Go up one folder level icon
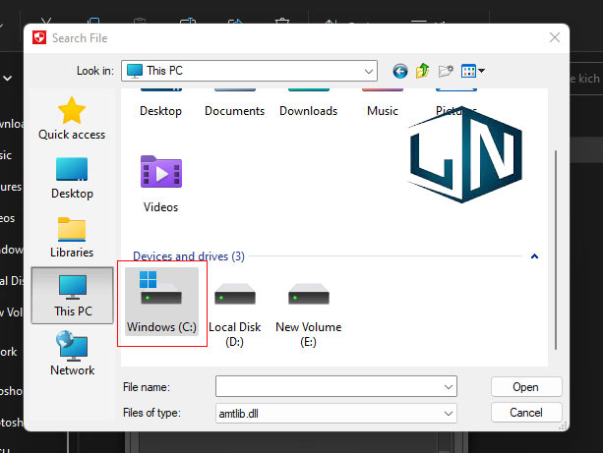Viewport: 603px width, 453px height. [x=423, y=71]
